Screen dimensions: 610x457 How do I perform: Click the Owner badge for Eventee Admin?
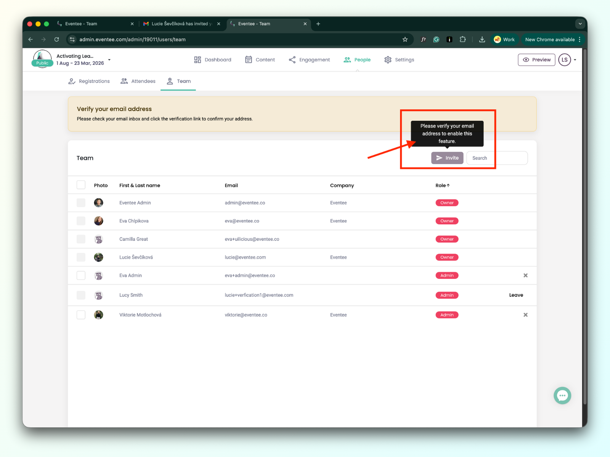pyautogui.click(x=447, y=203)
